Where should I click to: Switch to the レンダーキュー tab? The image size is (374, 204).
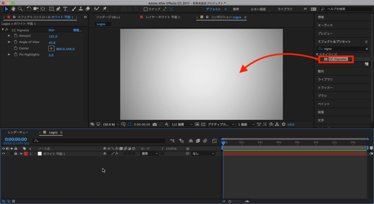click(x=18, y=132)
